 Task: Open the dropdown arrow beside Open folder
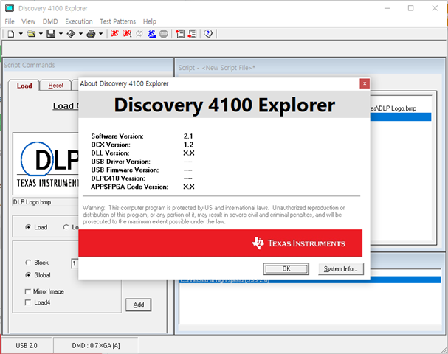[41, 34]
